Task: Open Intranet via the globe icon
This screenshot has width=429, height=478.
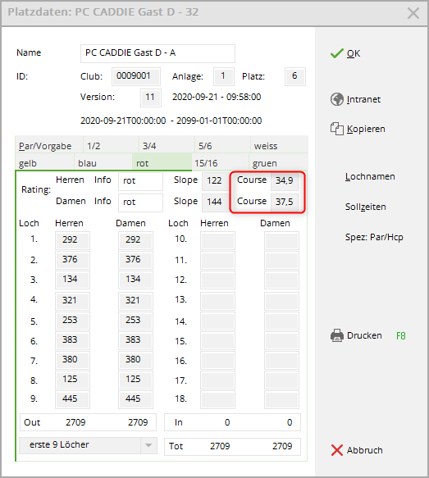Action: [x=337, y=99]
